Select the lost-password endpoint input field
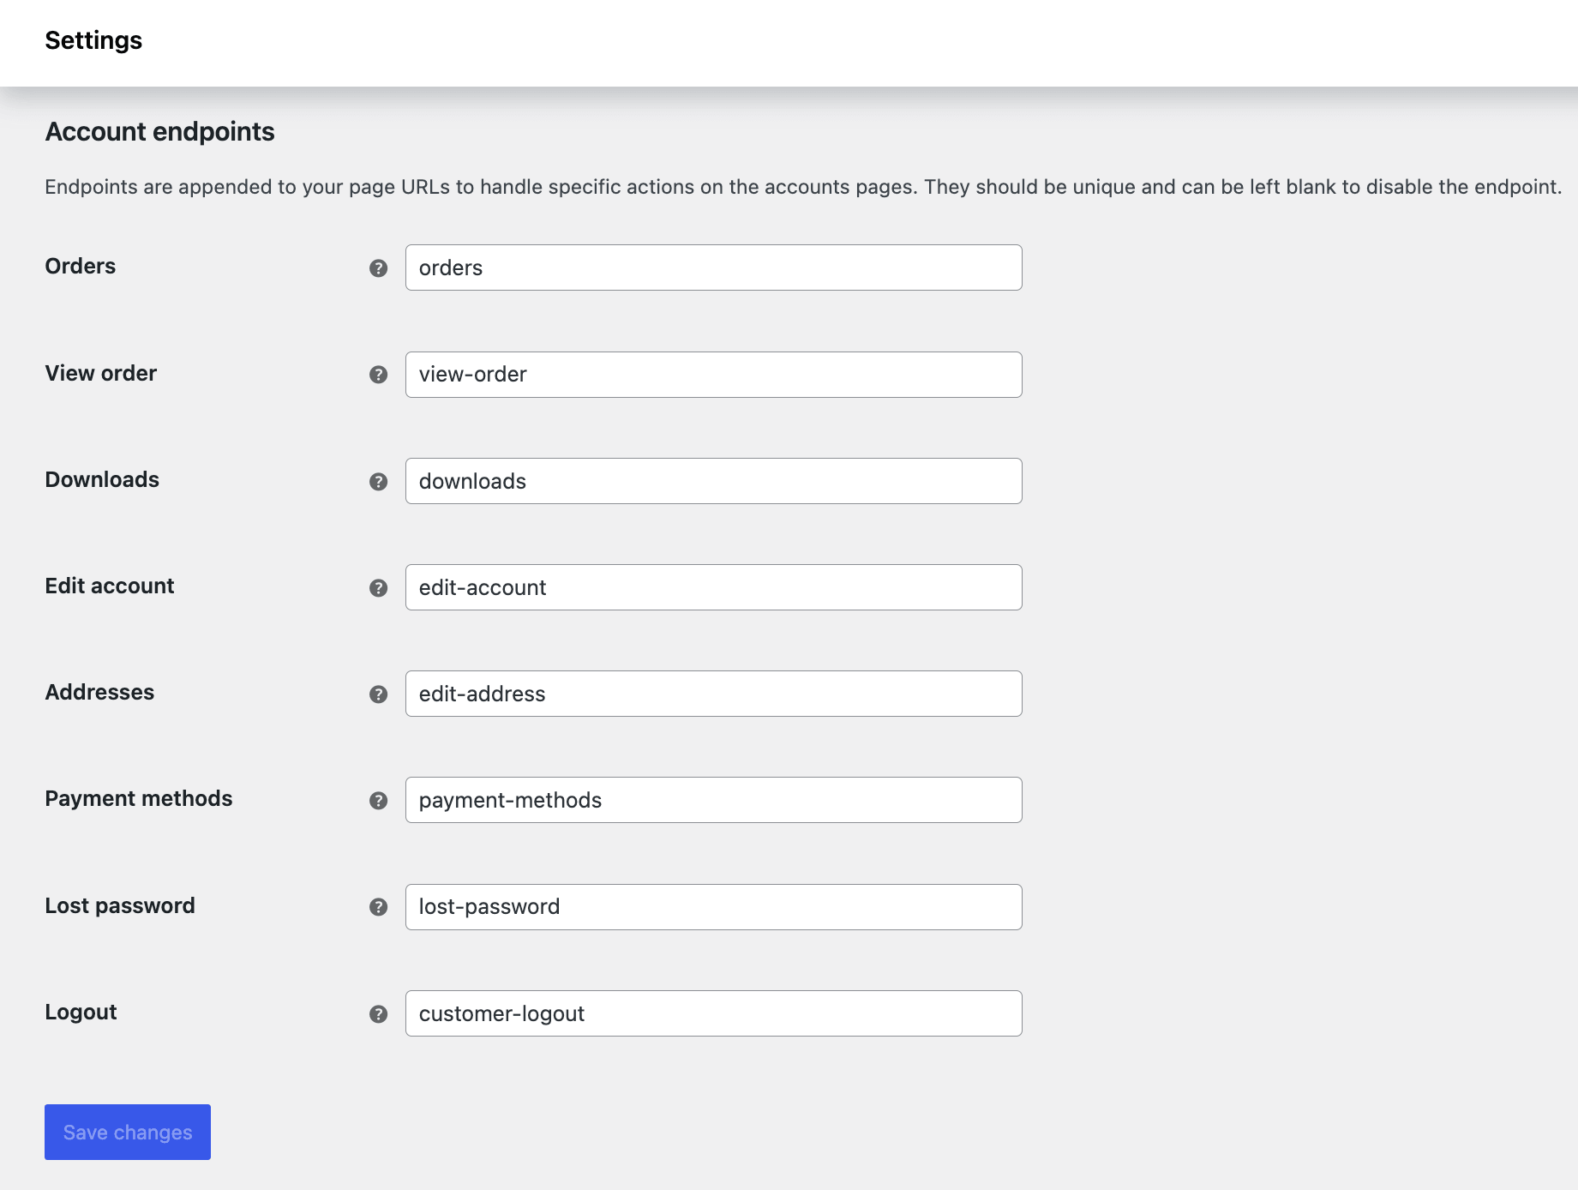The image size is (1578, 1190). coord(713,906)
